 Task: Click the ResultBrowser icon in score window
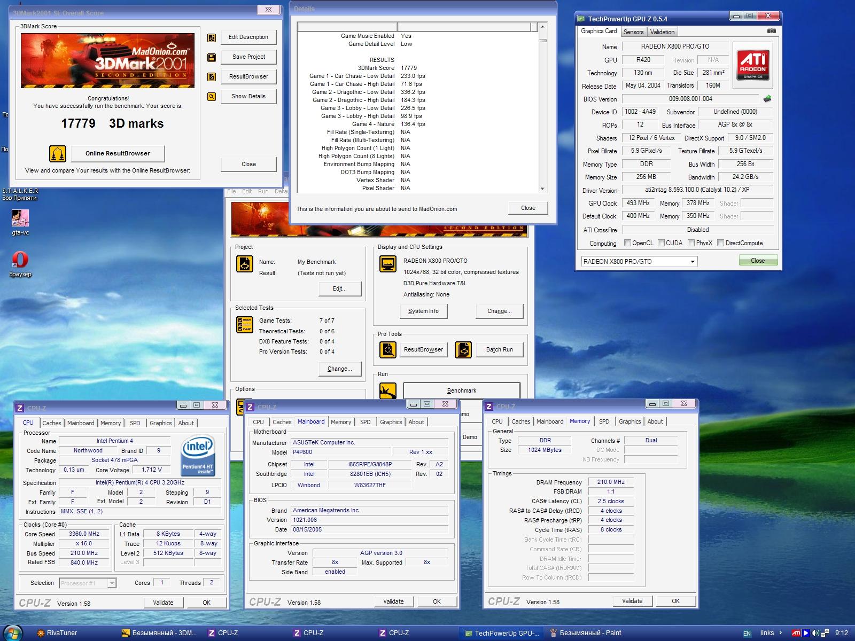(212, 77)
